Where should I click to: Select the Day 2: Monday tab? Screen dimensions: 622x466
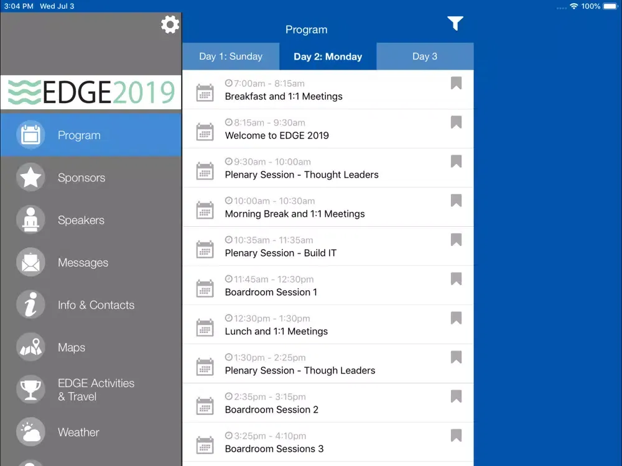pyautogui.click(x=328, y=57)
